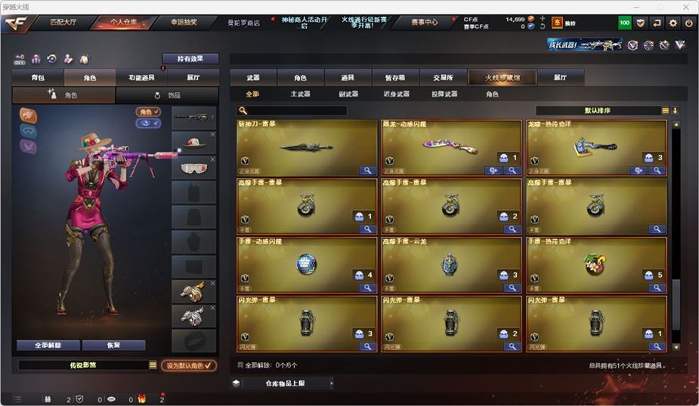
Task: Click the power exit icon
Action: point(688,23)
